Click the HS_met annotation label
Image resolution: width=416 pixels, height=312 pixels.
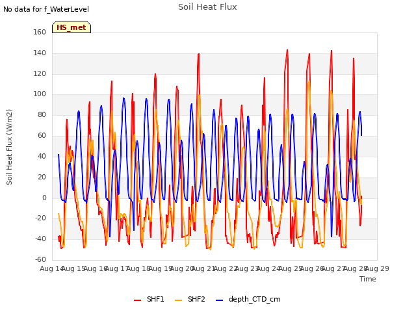tap(71, 27)
